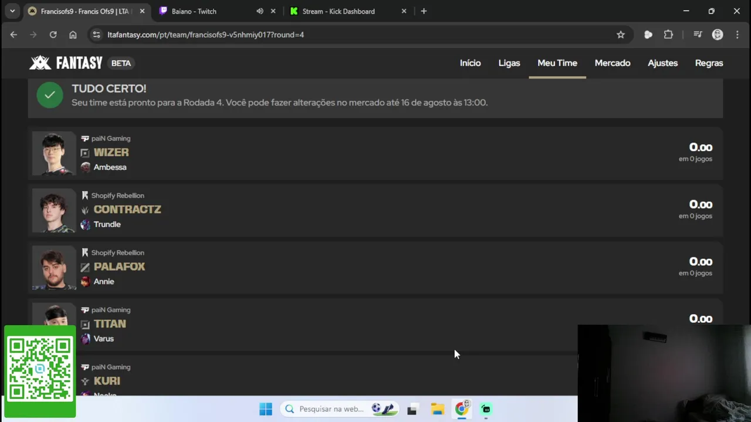This screenshot has width=751, height=422.
Task: Click the LTA Fantasy logo
Action: click(x=66, y=63)
